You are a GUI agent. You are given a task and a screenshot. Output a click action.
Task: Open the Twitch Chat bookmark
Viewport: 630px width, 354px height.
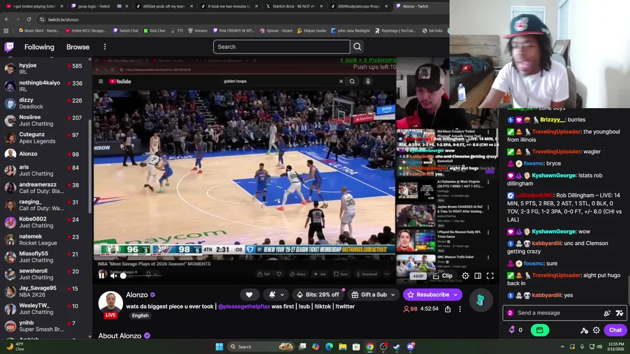point(125,30)
